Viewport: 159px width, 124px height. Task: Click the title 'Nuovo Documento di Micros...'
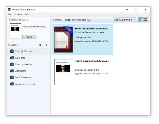92,61
